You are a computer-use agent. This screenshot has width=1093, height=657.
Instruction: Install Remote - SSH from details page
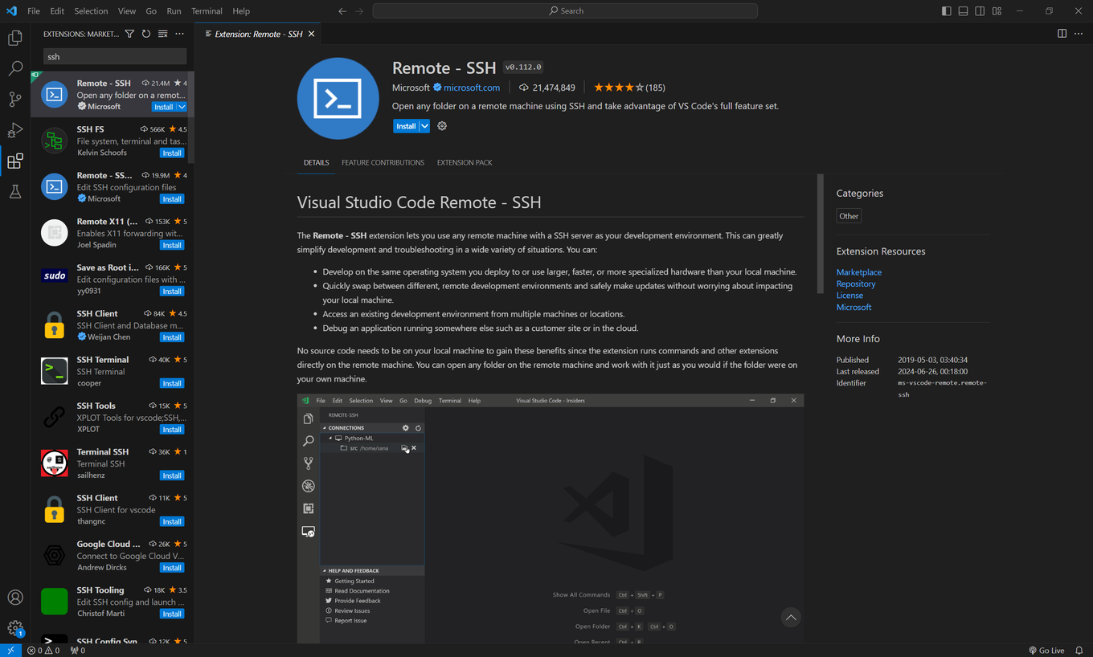point(407,126)
